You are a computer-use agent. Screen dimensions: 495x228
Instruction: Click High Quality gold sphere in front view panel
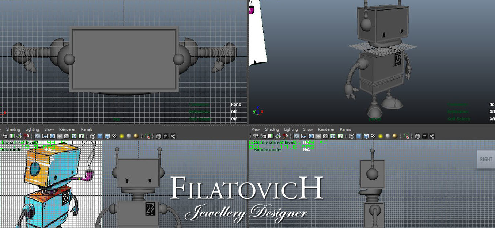pyautogui.click(x=136, y=136)
